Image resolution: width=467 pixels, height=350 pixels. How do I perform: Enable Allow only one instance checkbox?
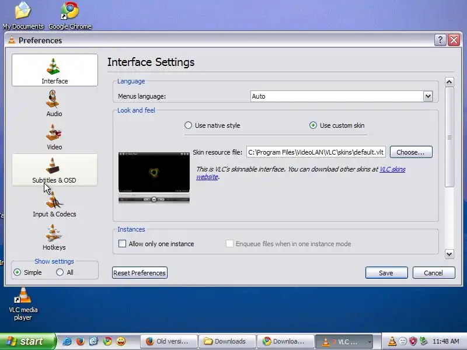[x=122, y=244]
